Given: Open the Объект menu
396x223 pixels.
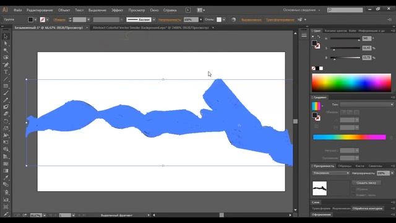Looking at the screenshot, I should (x=64, y=10).
